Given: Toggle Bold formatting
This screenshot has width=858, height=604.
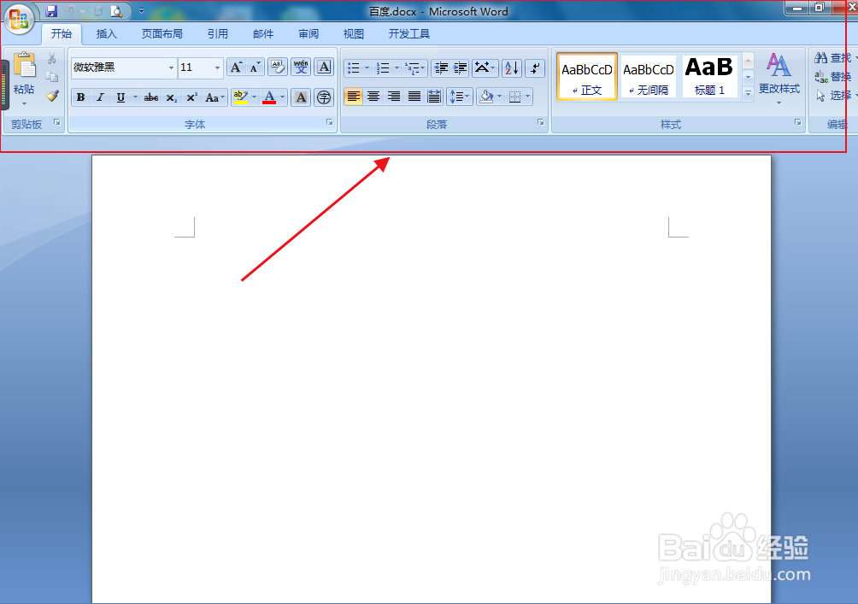Looking at the screenshot, I should tap(81, 97).
